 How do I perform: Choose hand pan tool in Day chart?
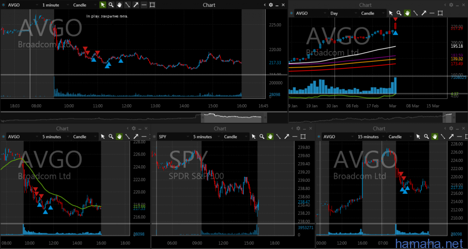(407, 13)
